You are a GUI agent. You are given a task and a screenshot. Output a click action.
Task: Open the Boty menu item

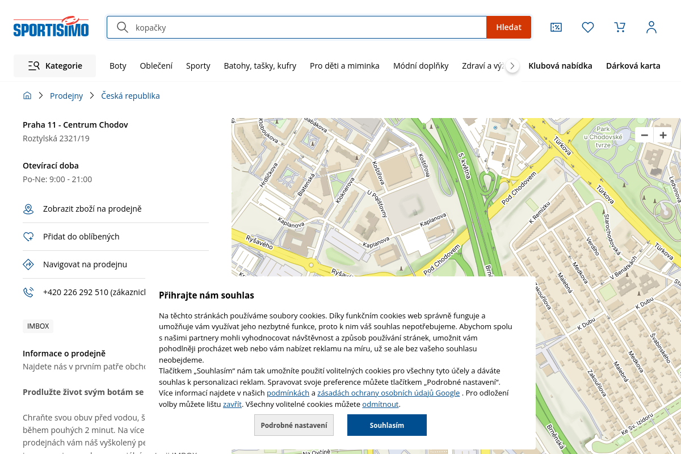pos(118,66)
